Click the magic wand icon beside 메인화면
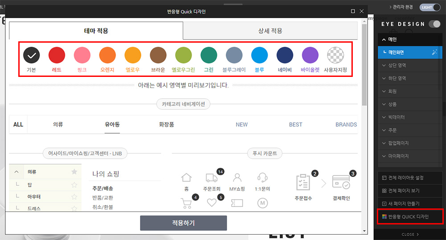 [x=434, y=52]
